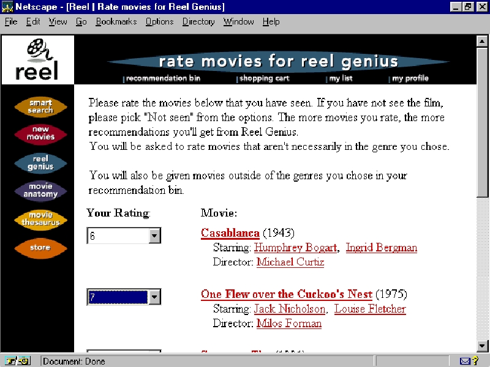Open One Flew over the Cuckoo's Nest link
Viewport: 490px width, 367px height.
pos(287,294)
